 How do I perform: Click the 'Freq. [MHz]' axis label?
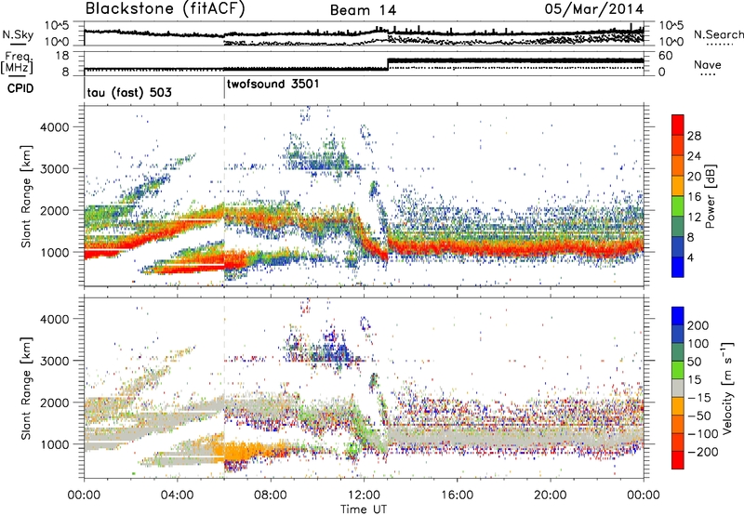click(x=18, y=63)
